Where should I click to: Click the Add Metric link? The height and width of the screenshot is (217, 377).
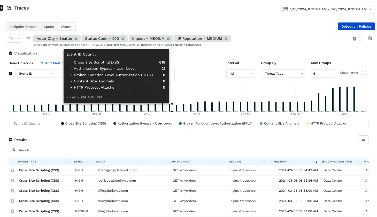52,63
